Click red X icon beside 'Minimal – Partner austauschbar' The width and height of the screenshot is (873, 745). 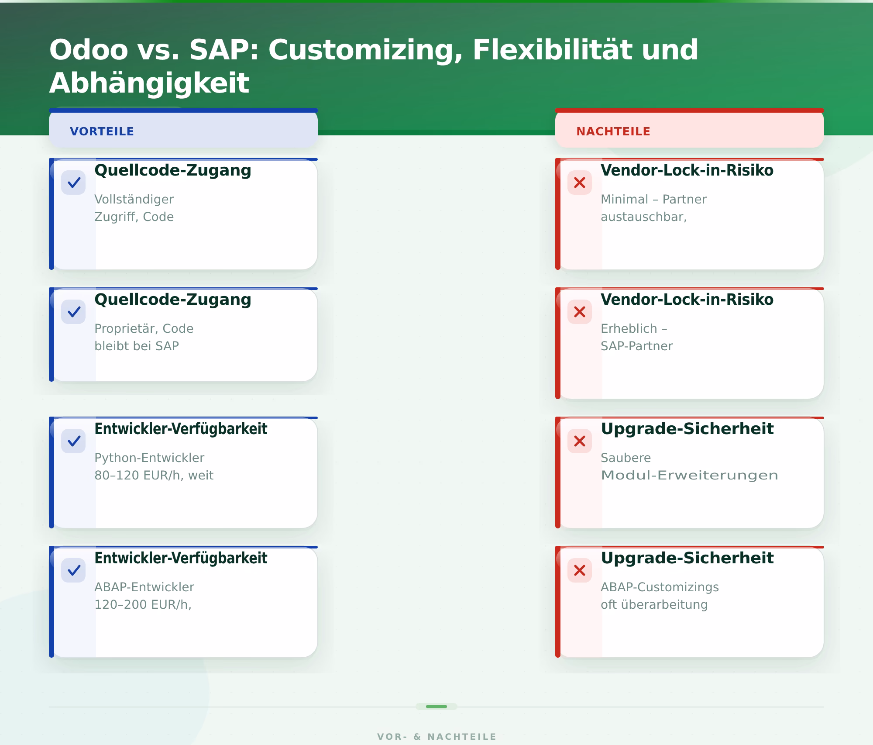point(580,183)
